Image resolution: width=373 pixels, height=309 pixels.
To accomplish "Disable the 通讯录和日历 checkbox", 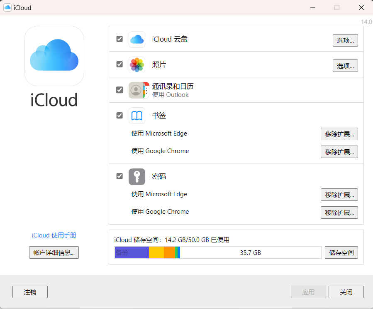I will 119,90.
